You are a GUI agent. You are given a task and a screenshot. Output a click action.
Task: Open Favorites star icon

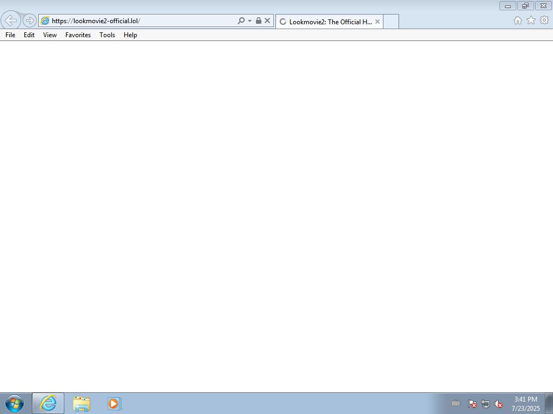click(x=531, y=20)
